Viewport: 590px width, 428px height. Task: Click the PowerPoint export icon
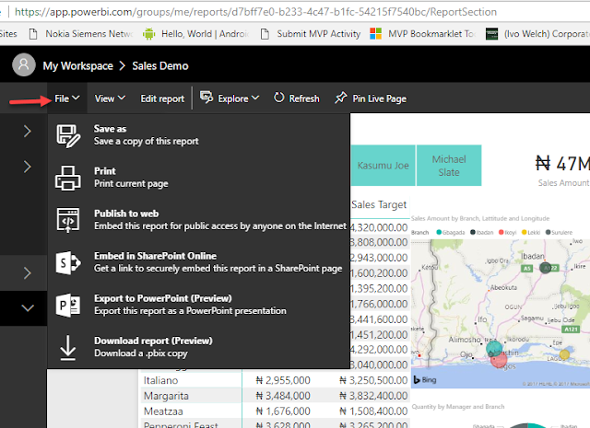(68, 306)
